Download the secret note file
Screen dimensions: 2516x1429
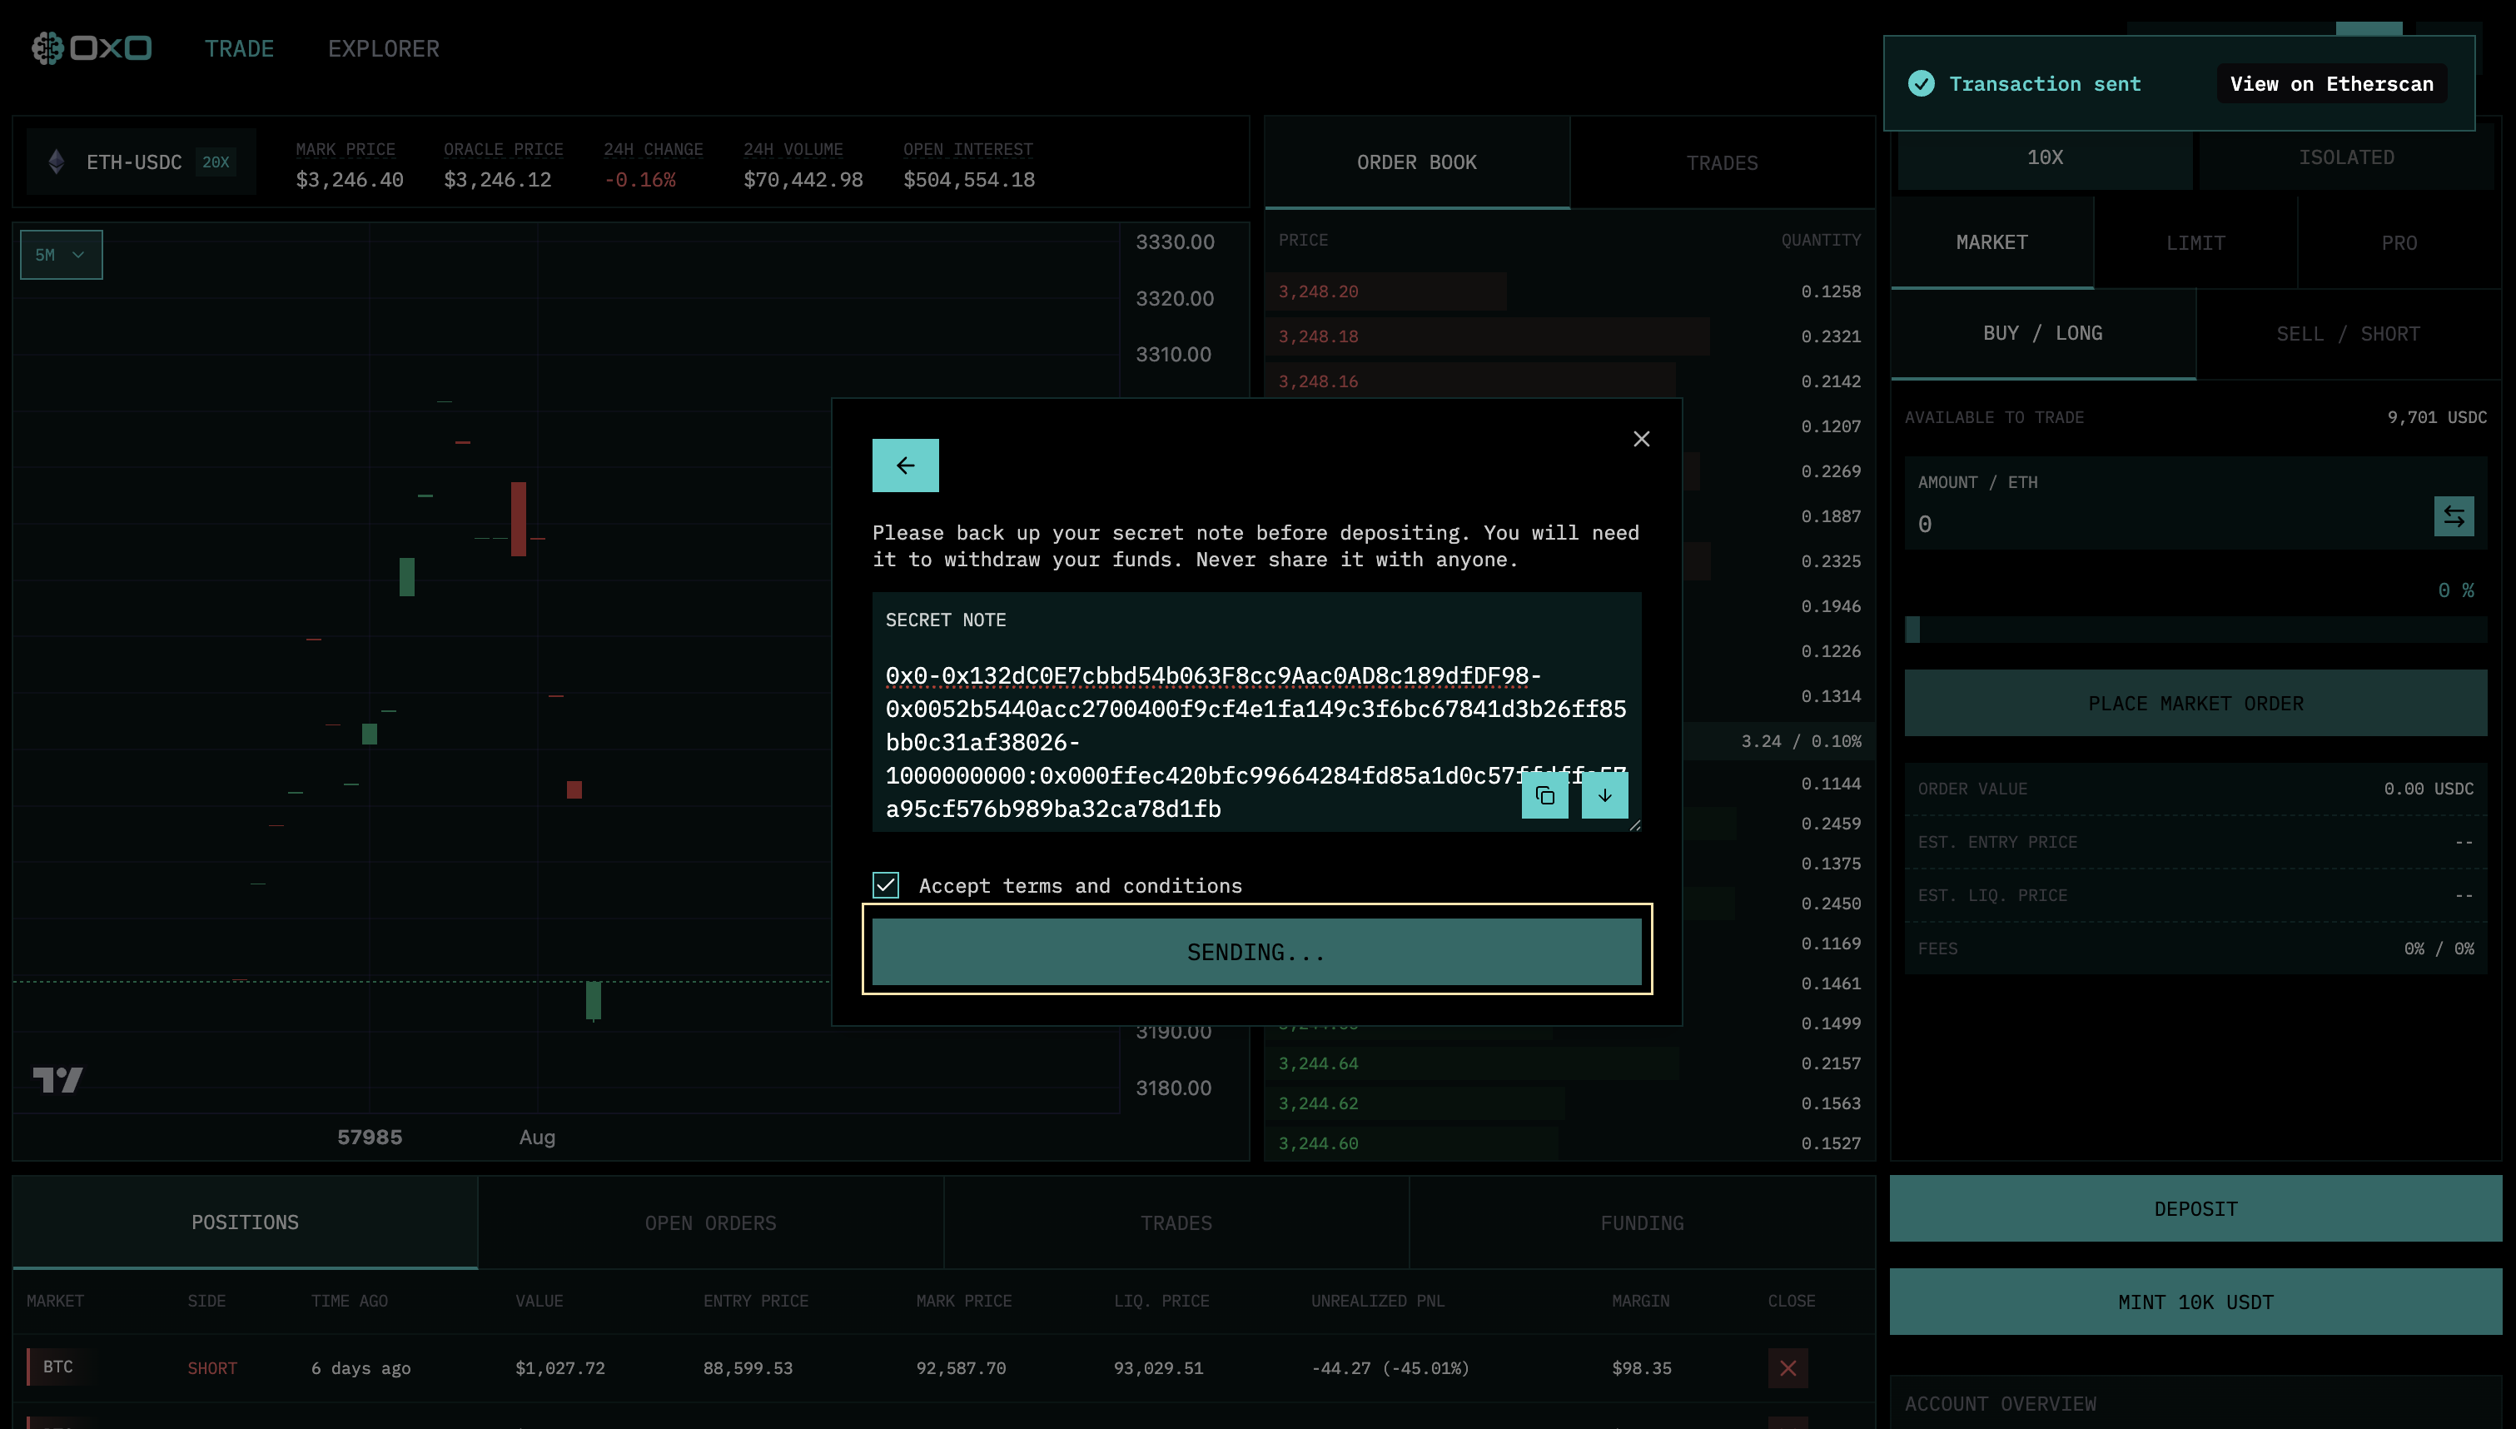(x=1604, y=795)
